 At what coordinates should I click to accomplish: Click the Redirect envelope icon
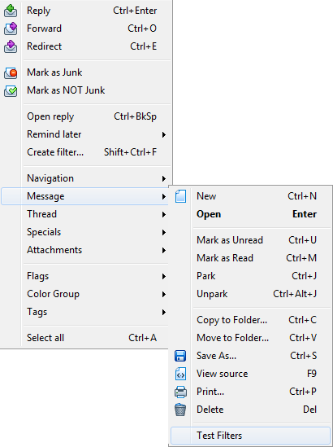[11, 46]
